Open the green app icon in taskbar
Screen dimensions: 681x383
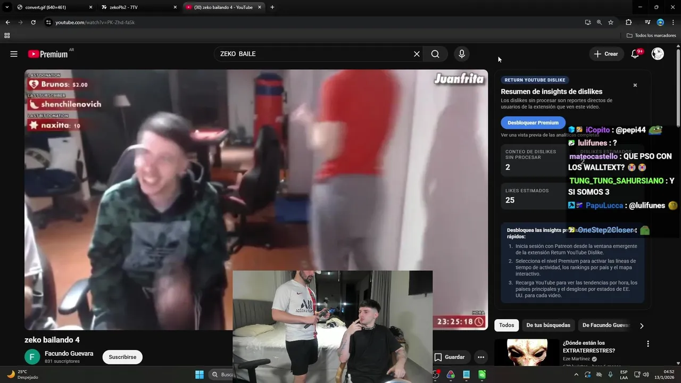tap(481, 374)
